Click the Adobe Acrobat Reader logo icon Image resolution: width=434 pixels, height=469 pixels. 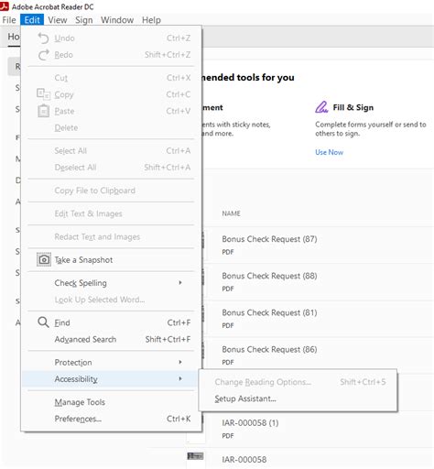pos(5,6)
